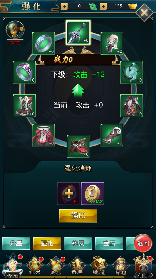Click the red 返回 return button
This screenshot has height=279, width=156.
(143, 243)
